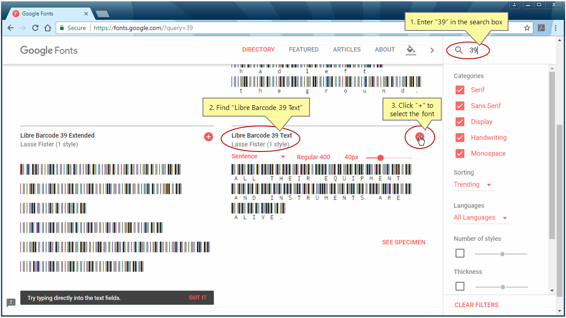Click 'Lasse Fister (1 style)' under 39 Extended
The height and width of the screenshot is (318, 566).
click(x=49, y=144)
